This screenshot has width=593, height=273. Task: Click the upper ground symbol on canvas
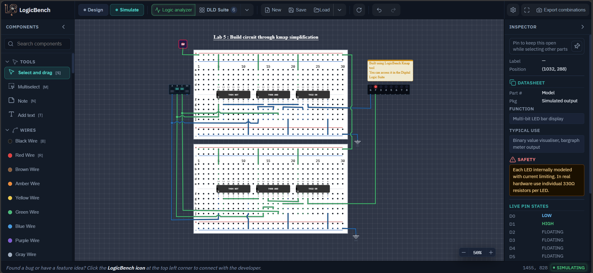tap(358, 142)
